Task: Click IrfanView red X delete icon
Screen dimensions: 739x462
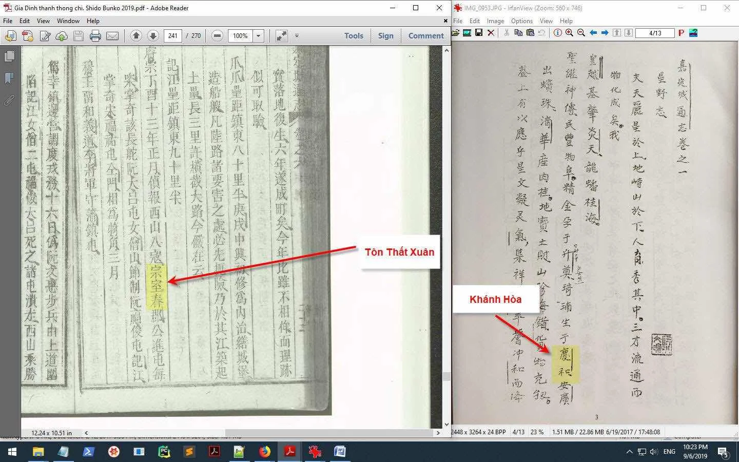Action: coord(491,33)
